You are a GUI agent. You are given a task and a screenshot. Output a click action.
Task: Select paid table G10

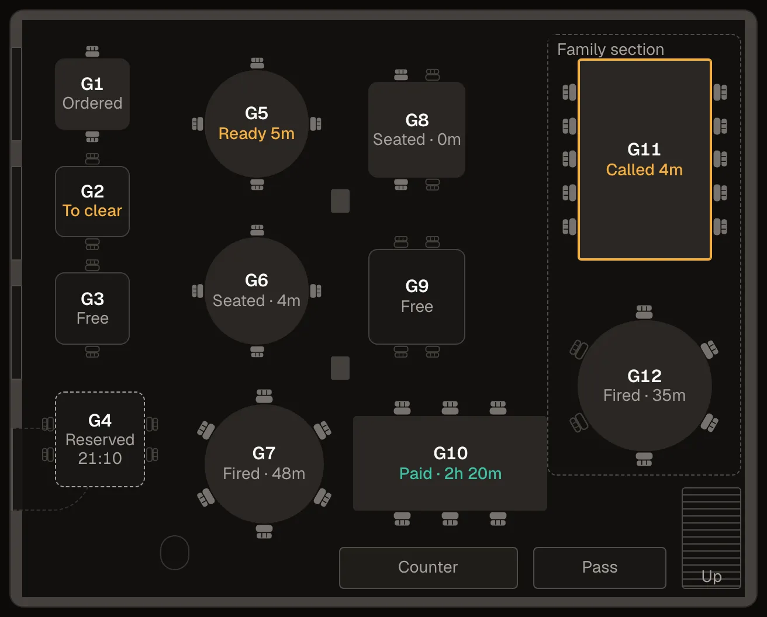coord(450,463)
